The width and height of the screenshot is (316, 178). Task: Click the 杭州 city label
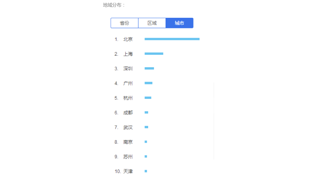tap(128, 98)
